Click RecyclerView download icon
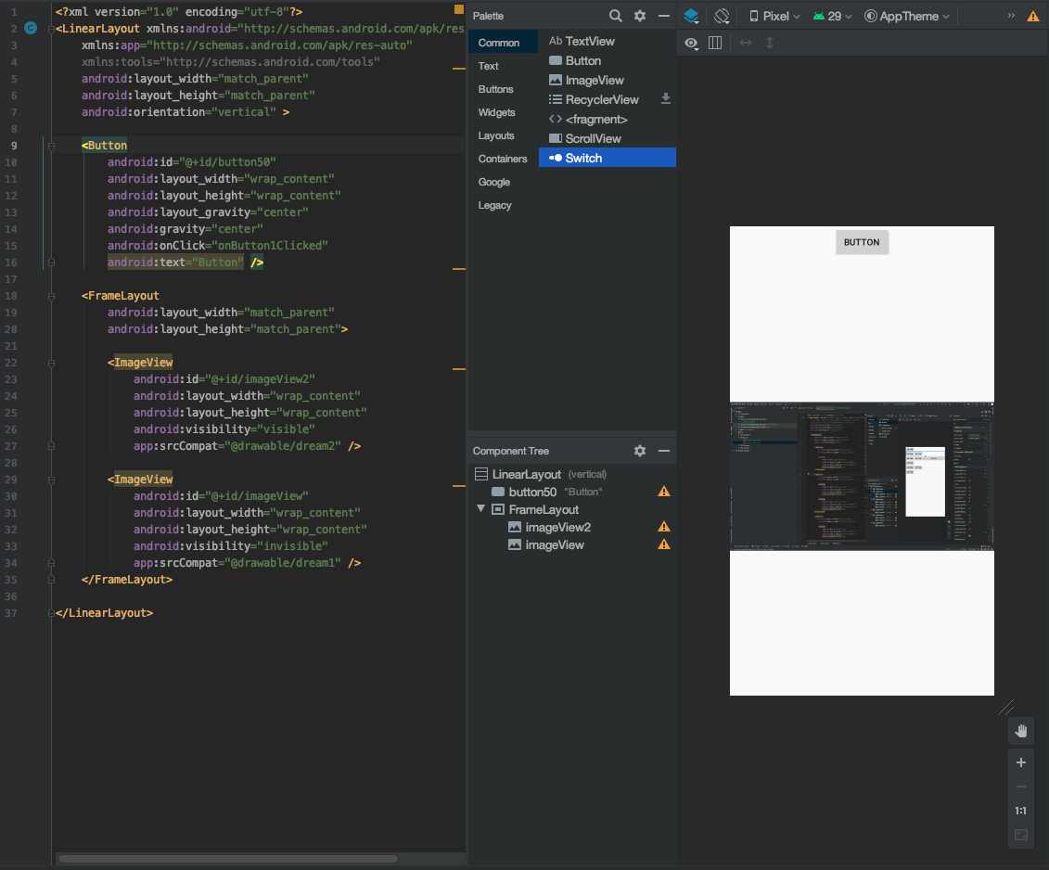 click(666, 99)
